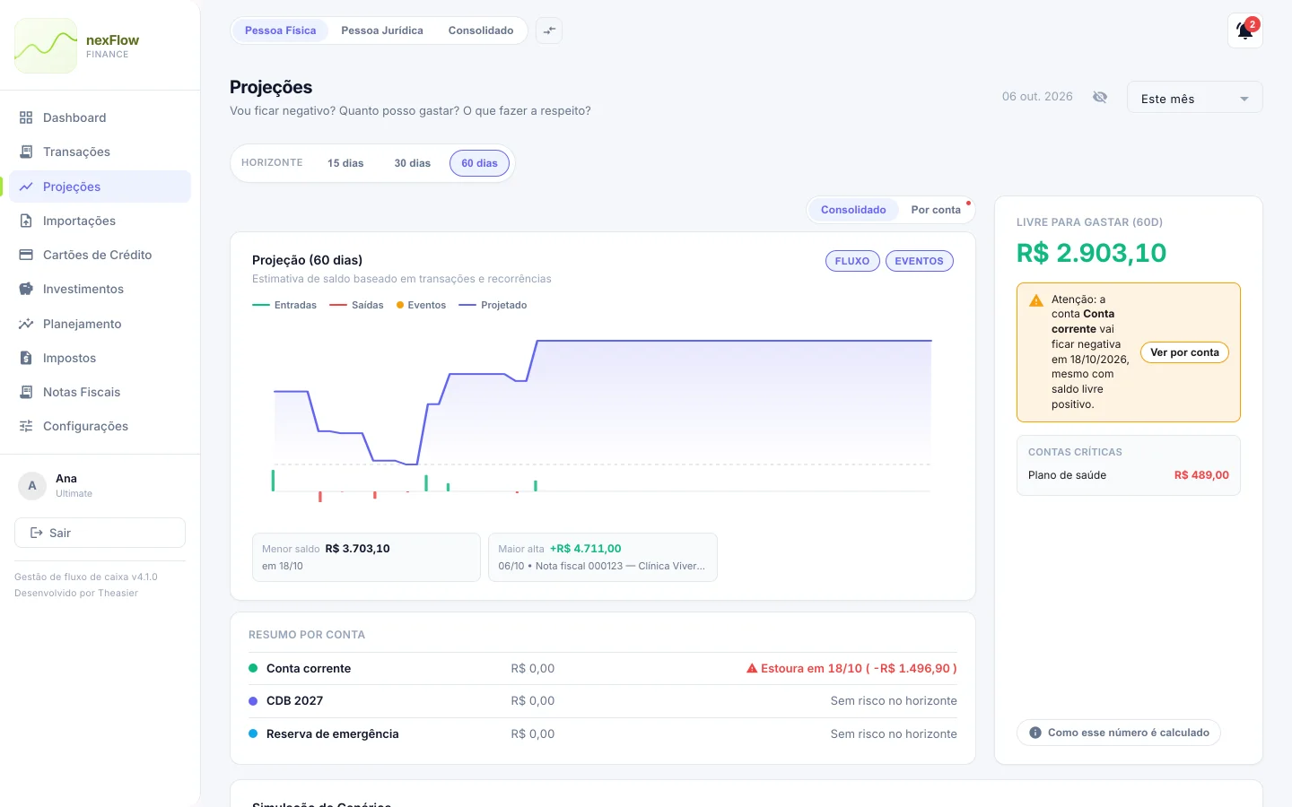Screen dimensions: 1292x807
Task: Click the Saídas legend item
Action: click(x=356, y=305)
